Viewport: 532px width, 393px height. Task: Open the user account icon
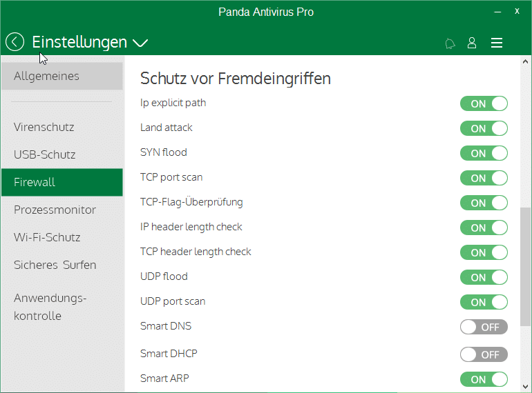tap(472, 43)
